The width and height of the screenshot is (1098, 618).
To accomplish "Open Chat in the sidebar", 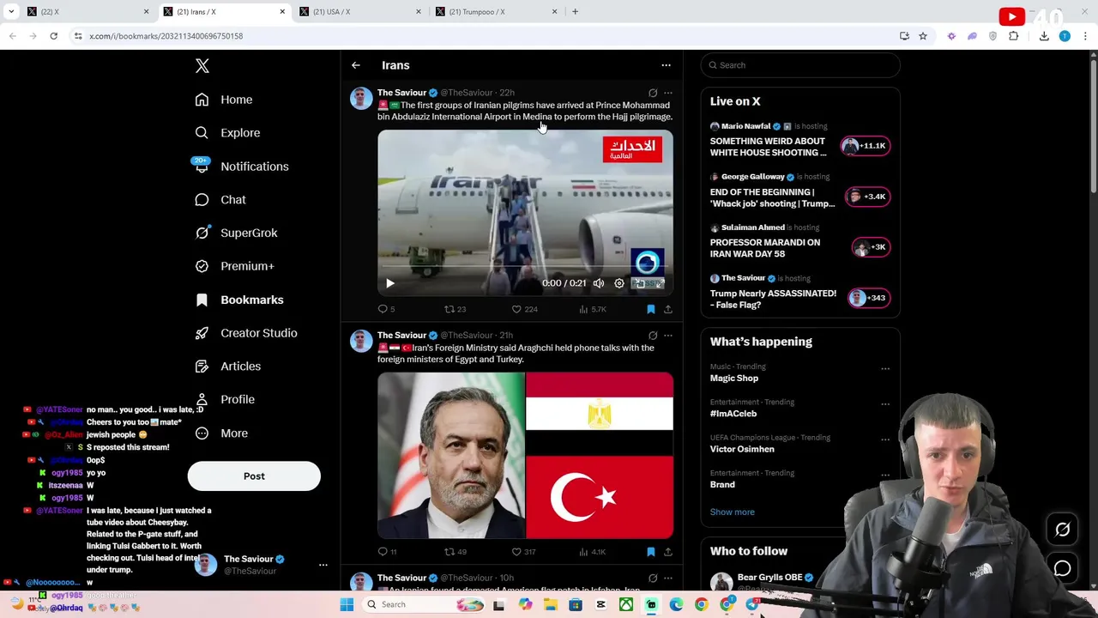I will (x=221, y=200).
